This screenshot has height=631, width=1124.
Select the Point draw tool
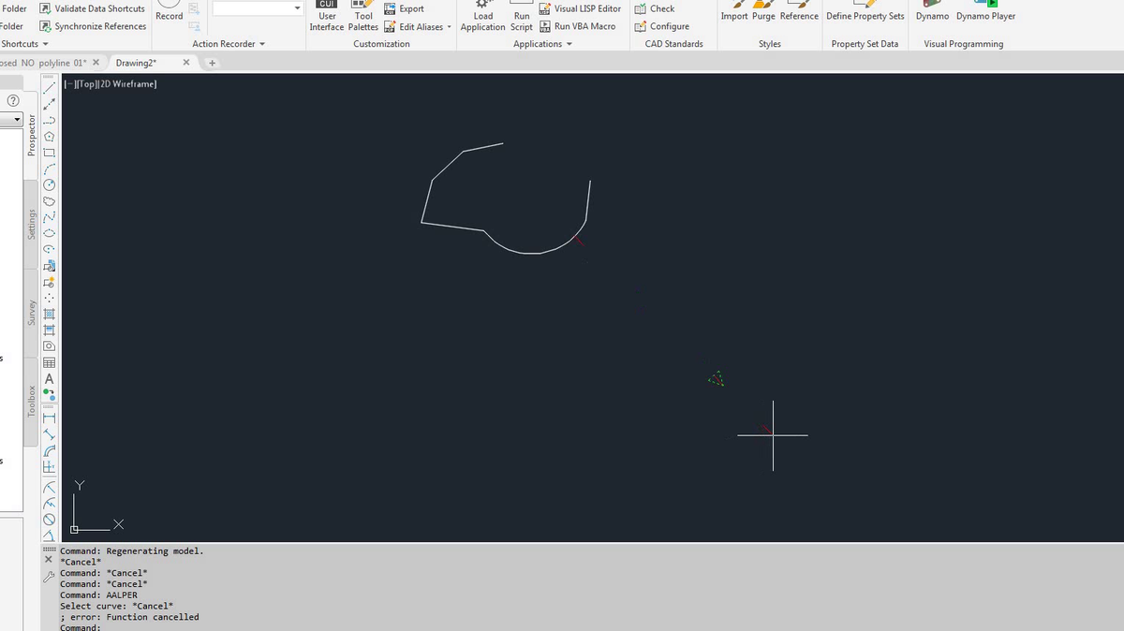(x=50, y=297)
